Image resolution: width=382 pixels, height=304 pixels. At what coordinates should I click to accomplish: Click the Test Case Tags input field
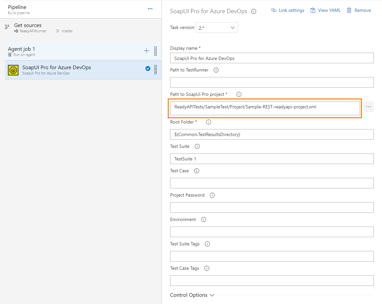click(x=272, y=280)
